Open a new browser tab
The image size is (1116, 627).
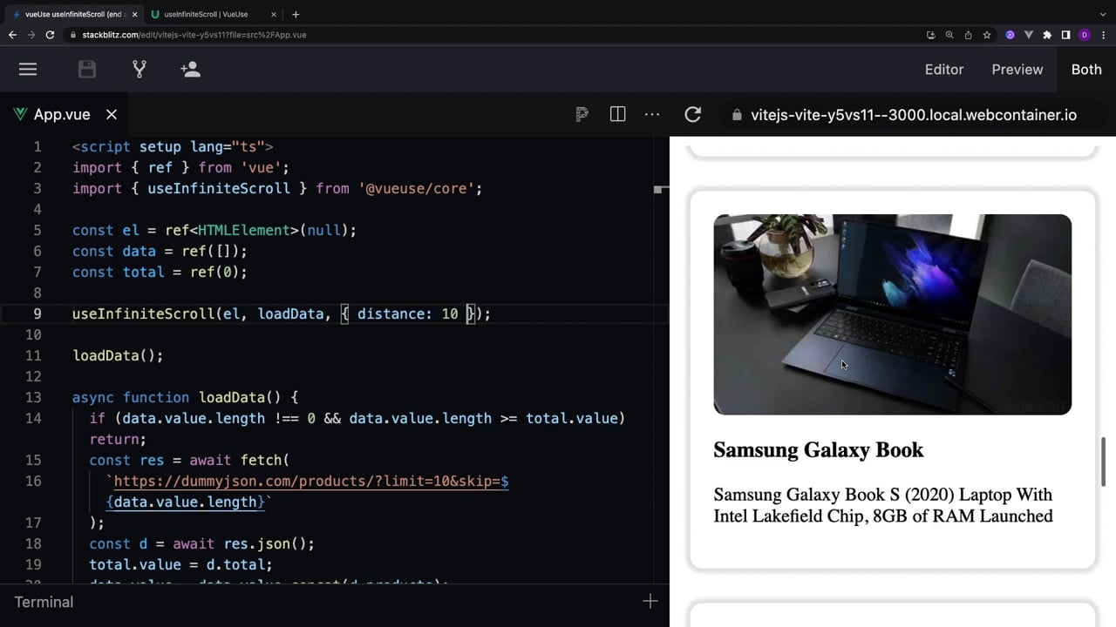(296, 14)
